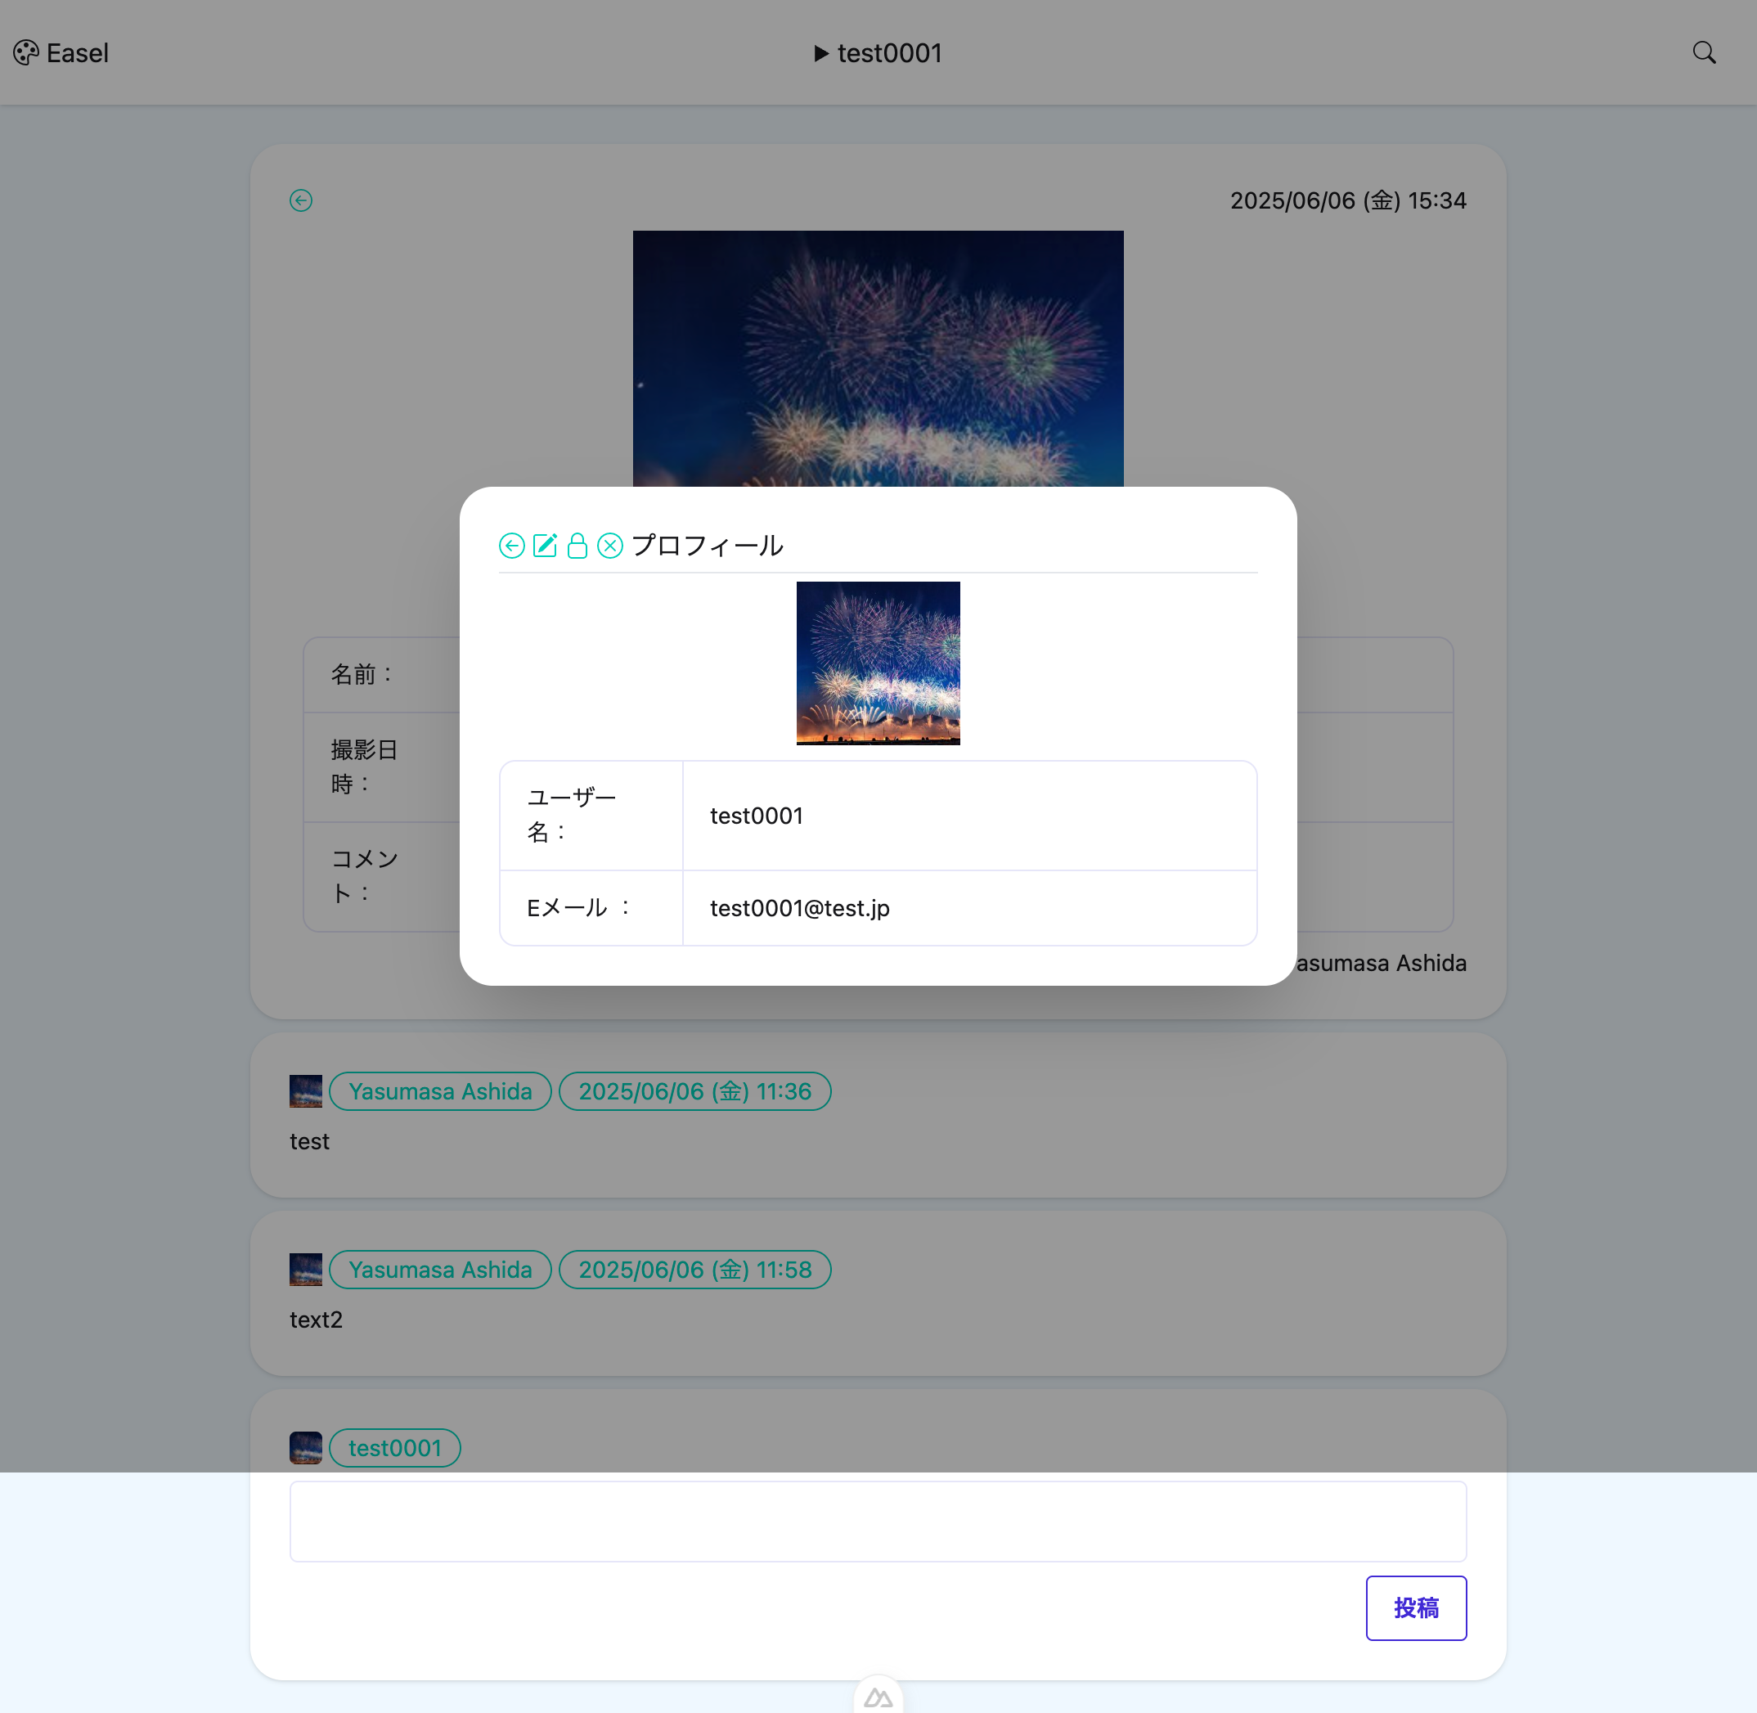This screenshot has height=1713, width=1757.
Task: Open search using the magnifier icon
Action: pyautogui.click(x=1705, y=52)
